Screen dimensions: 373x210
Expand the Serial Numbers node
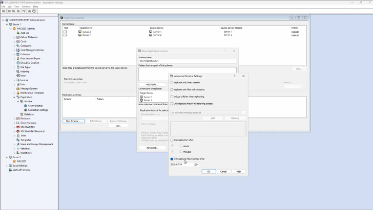[14, 123]
